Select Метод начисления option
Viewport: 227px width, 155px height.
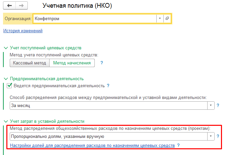[72, 63]
